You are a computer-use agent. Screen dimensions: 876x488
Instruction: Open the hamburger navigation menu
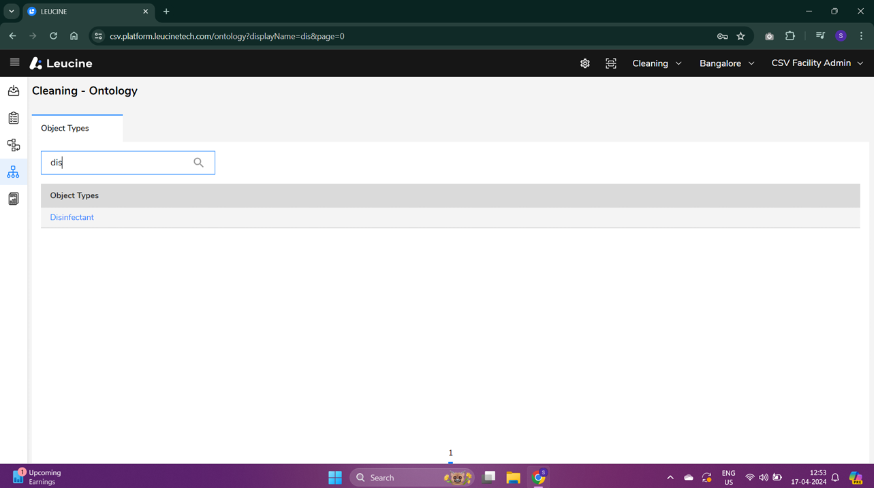pos(14,63)
